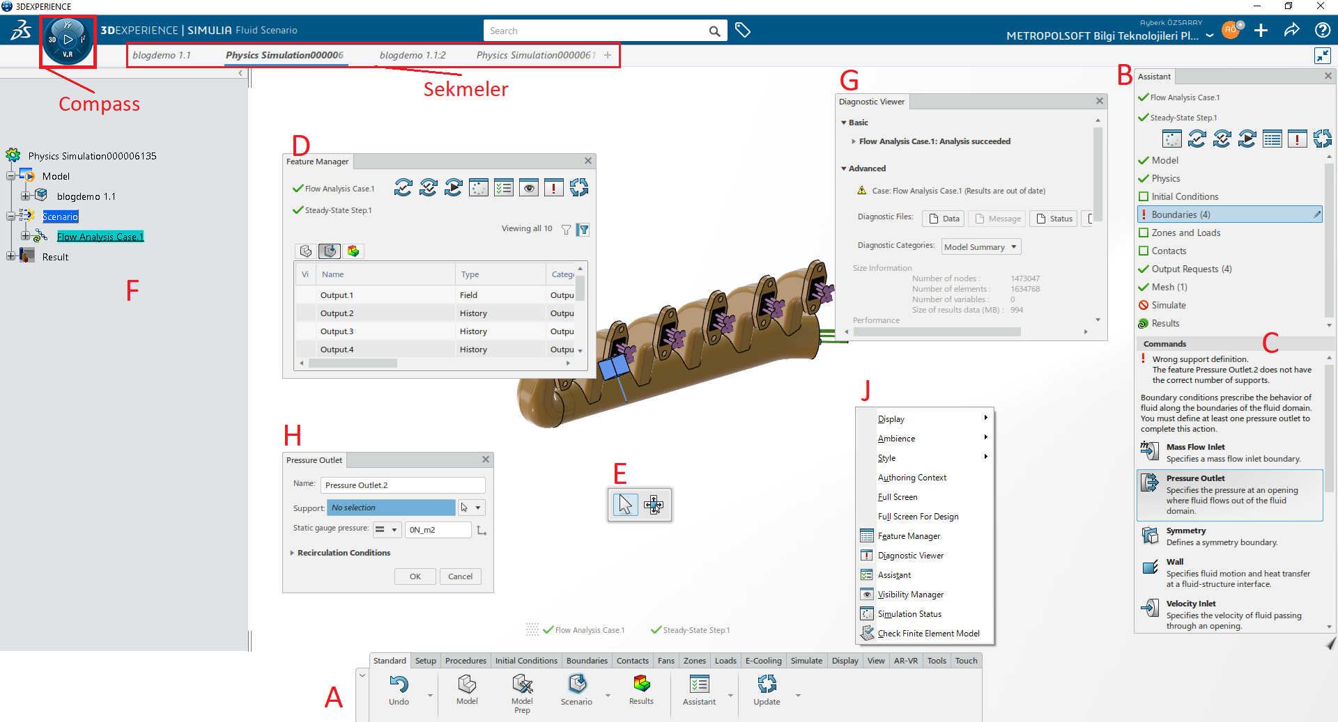The image size is (1338, 722).
Task: Click the Assistant checklist icon in Feature Manager
Action: pos(504,187)
